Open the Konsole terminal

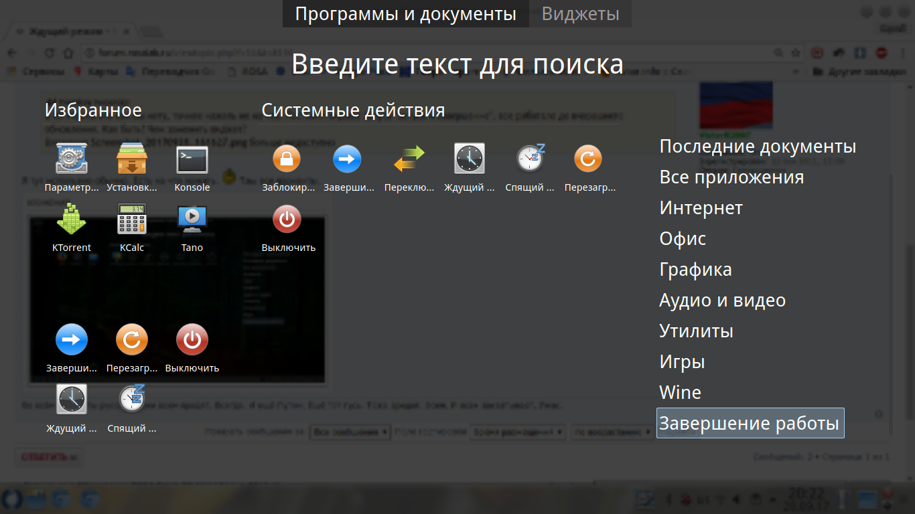[x=192, y=160]
